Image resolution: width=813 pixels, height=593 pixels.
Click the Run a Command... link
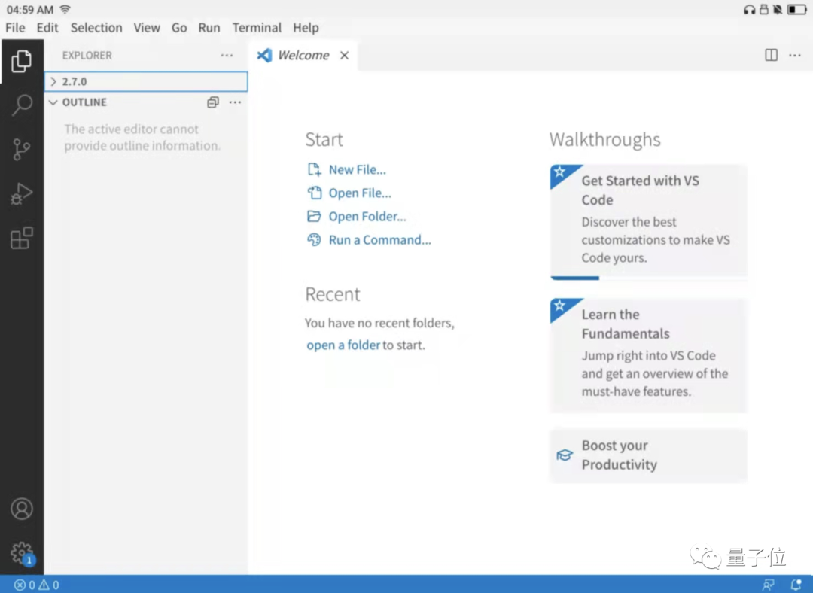point(379,239)
